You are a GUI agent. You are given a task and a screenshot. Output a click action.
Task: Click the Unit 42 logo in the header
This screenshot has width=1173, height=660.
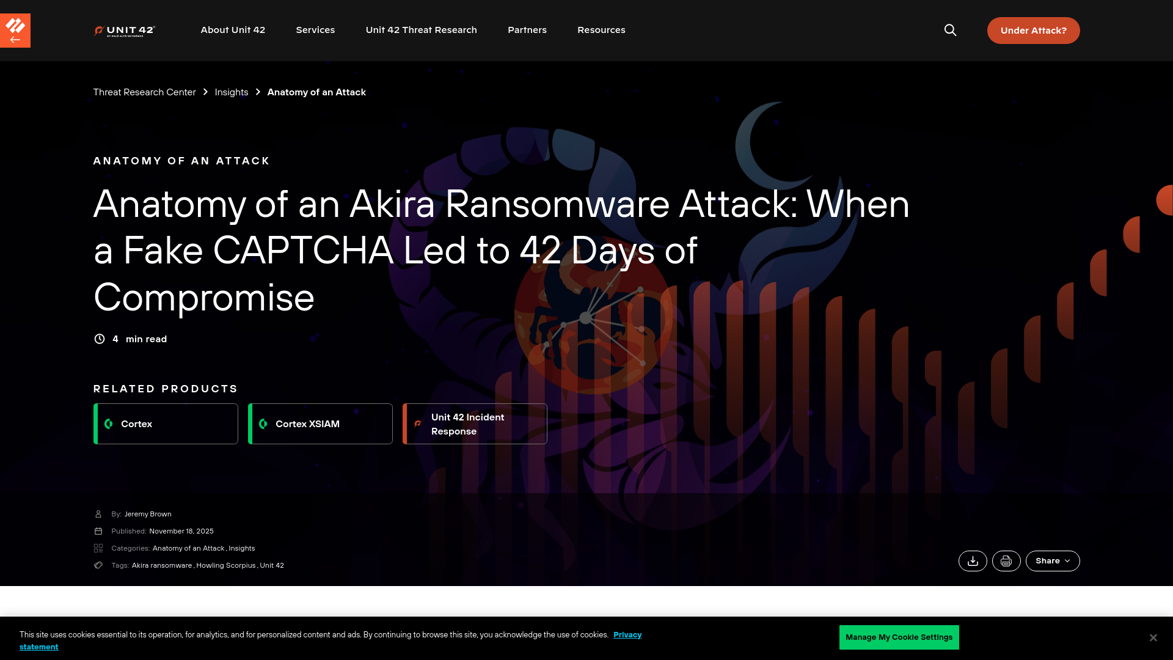tap(124, 30)
